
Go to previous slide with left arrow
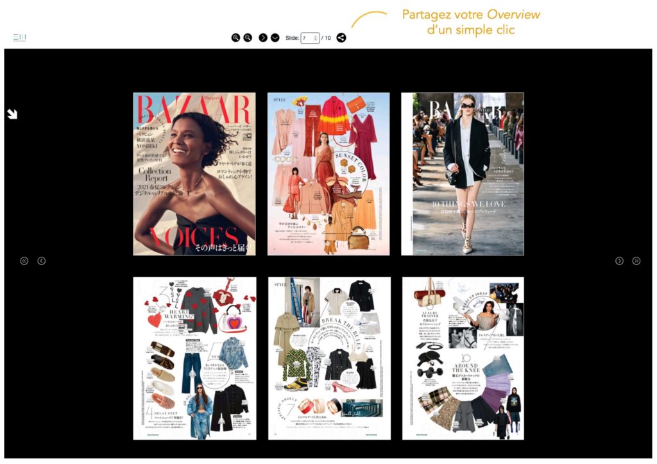click(x=42, y=261)
